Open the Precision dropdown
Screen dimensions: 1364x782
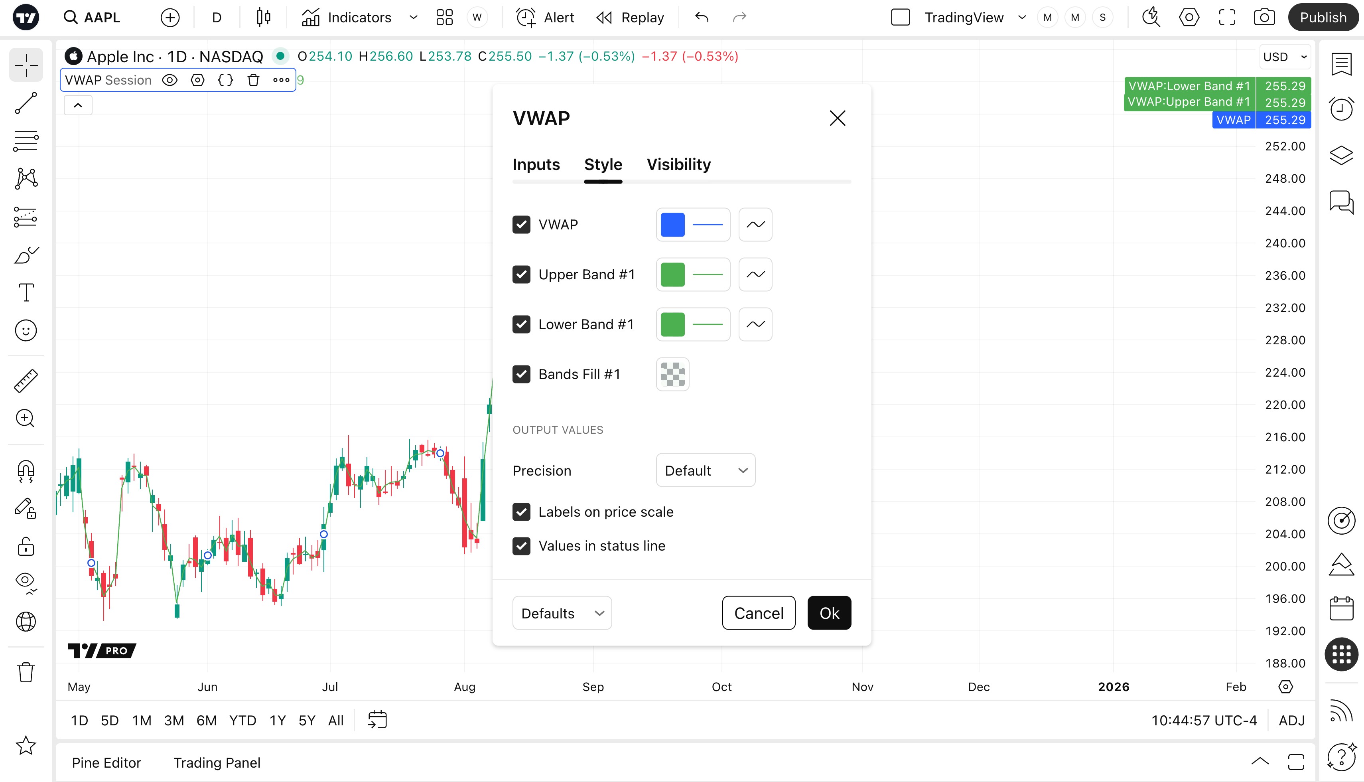706,470
